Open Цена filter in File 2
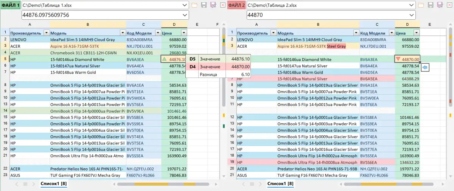Screen dimensions: 454x191 pos(417,33)
